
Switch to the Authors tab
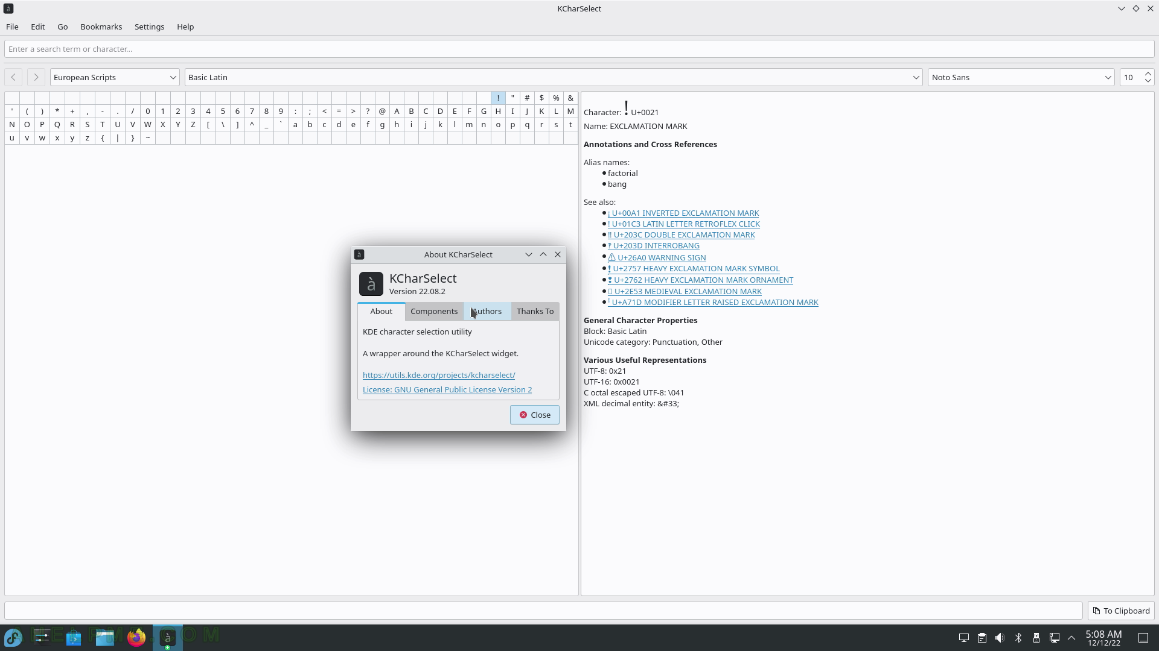pos(487,311)
